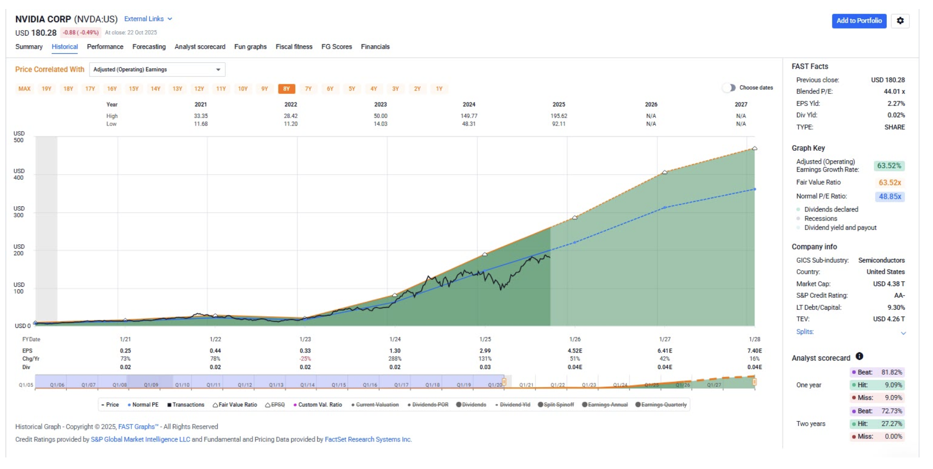Viewport: 933px width, 469px height.
Task: Expand the Splits chevron
Action: [x=903, y=333]
